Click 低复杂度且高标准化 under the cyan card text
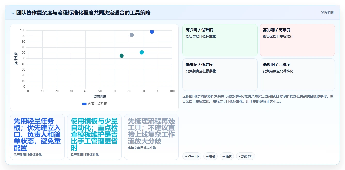345x170 pixels. (x=85, y=155)
